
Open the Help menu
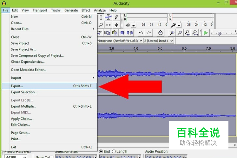point(113,10)
